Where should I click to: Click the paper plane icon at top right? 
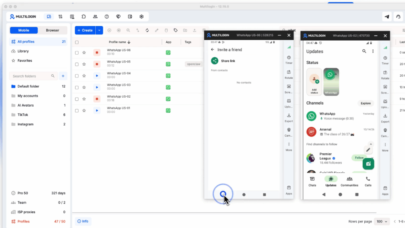387,17
